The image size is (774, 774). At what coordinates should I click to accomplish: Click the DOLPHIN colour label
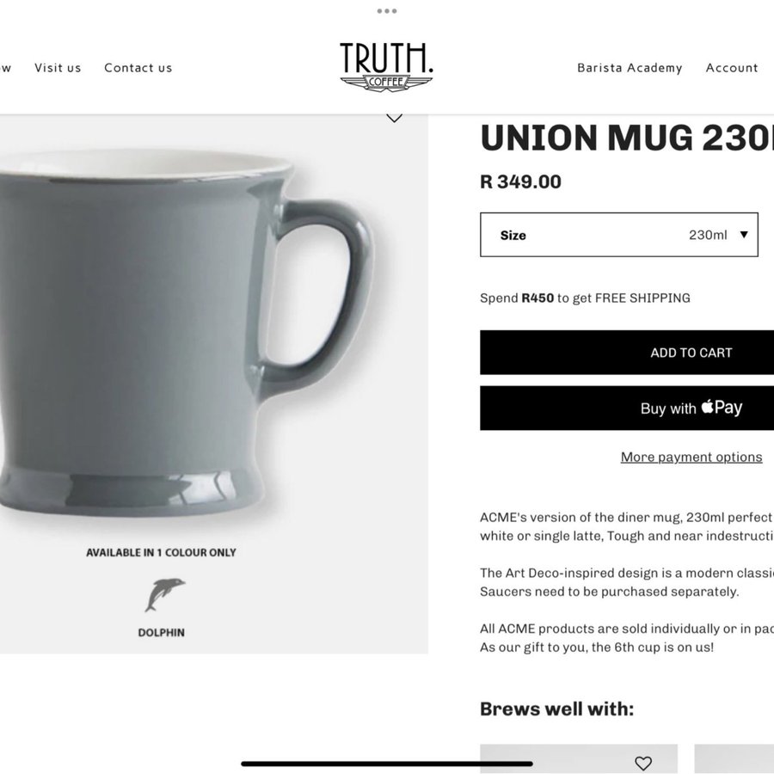click(x=162, y=632)
